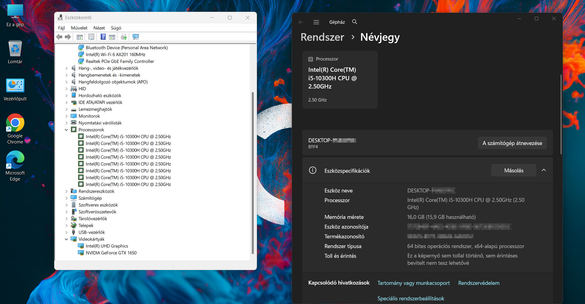The height and width of the screenshot is (304, 585).
Task: Expand the Lemezmeghajtók node
Action: (x=66, y=109)
